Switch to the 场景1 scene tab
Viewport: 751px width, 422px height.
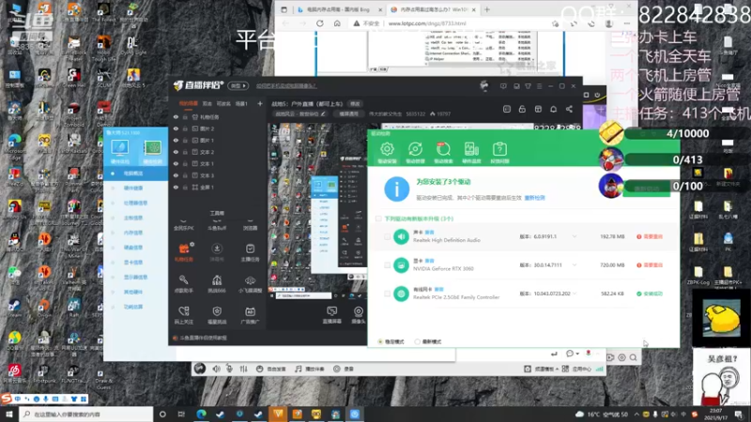click(241, 103)
